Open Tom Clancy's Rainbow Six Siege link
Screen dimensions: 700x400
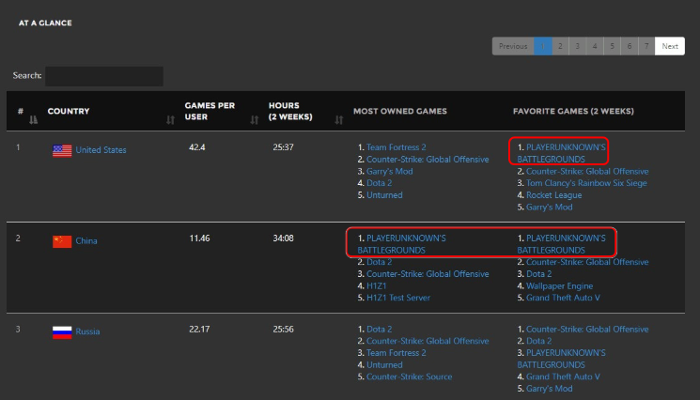pyautogui.click(x=586, y=183)
